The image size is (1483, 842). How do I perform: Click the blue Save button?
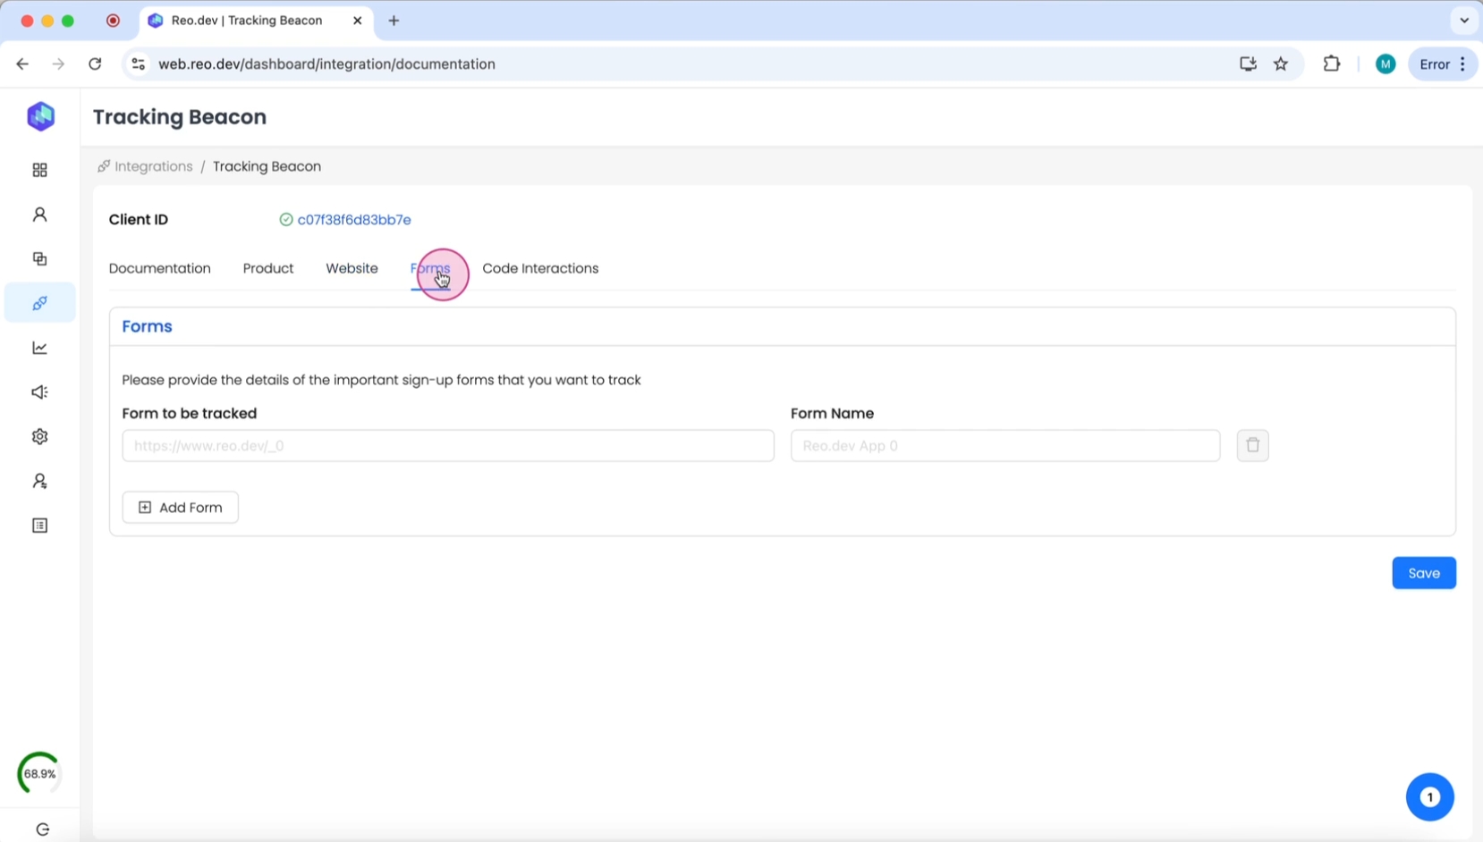coord(1423,573)
